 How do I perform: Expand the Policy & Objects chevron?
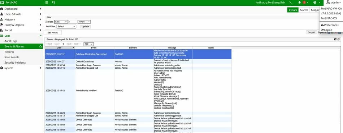point(40,25)
